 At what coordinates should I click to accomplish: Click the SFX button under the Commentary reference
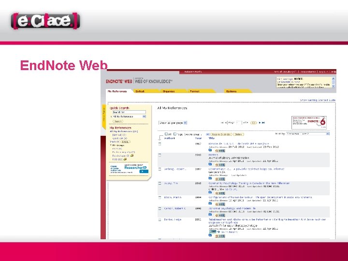(220, 179)
